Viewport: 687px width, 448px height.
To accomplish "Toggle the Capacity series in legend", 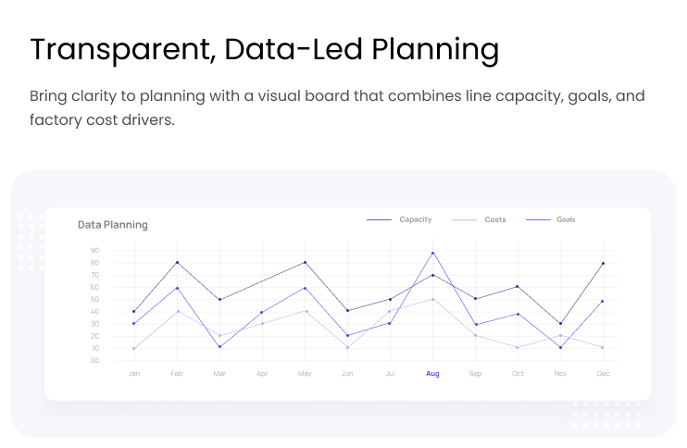I will point(415,219).
